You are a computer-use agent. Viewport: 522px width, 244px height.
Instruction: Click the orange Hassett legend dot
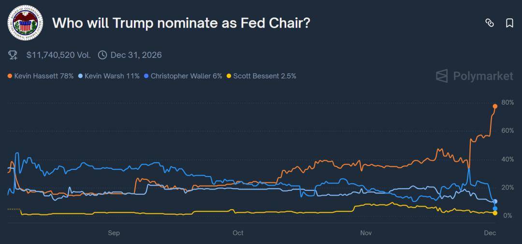[10, 76]
